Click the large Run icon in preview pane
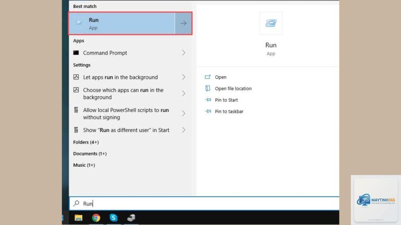The image size is (401, 225). point(271,23)
